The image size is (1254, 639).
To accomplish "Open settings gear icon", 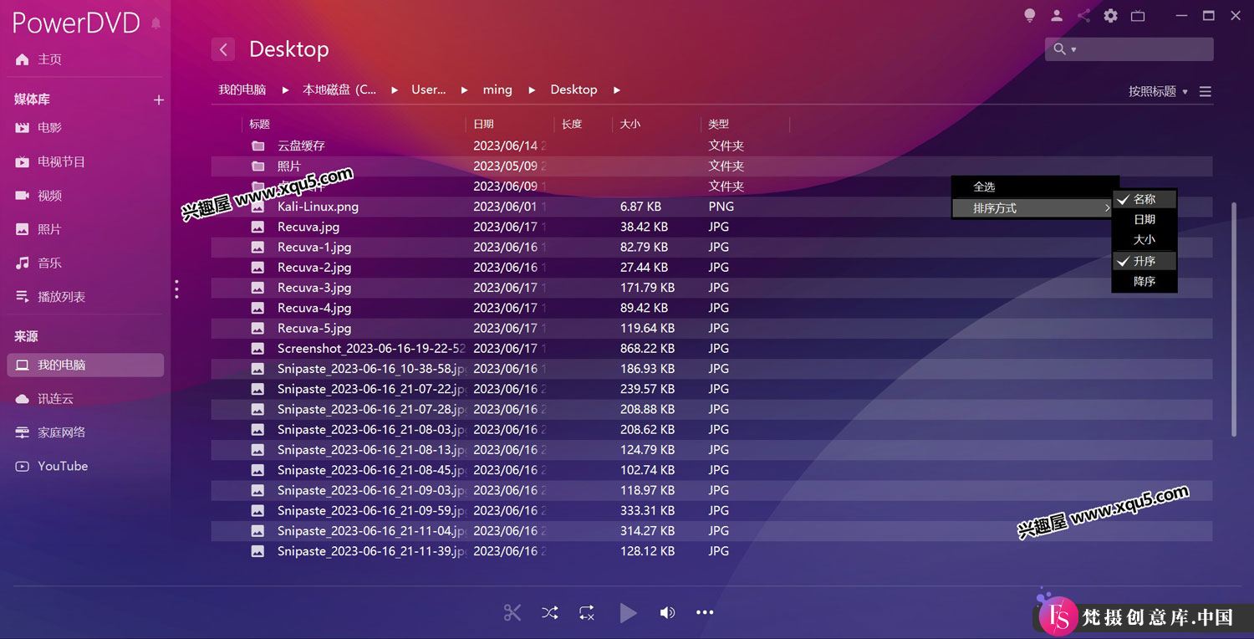I will tap(1110, 15).
